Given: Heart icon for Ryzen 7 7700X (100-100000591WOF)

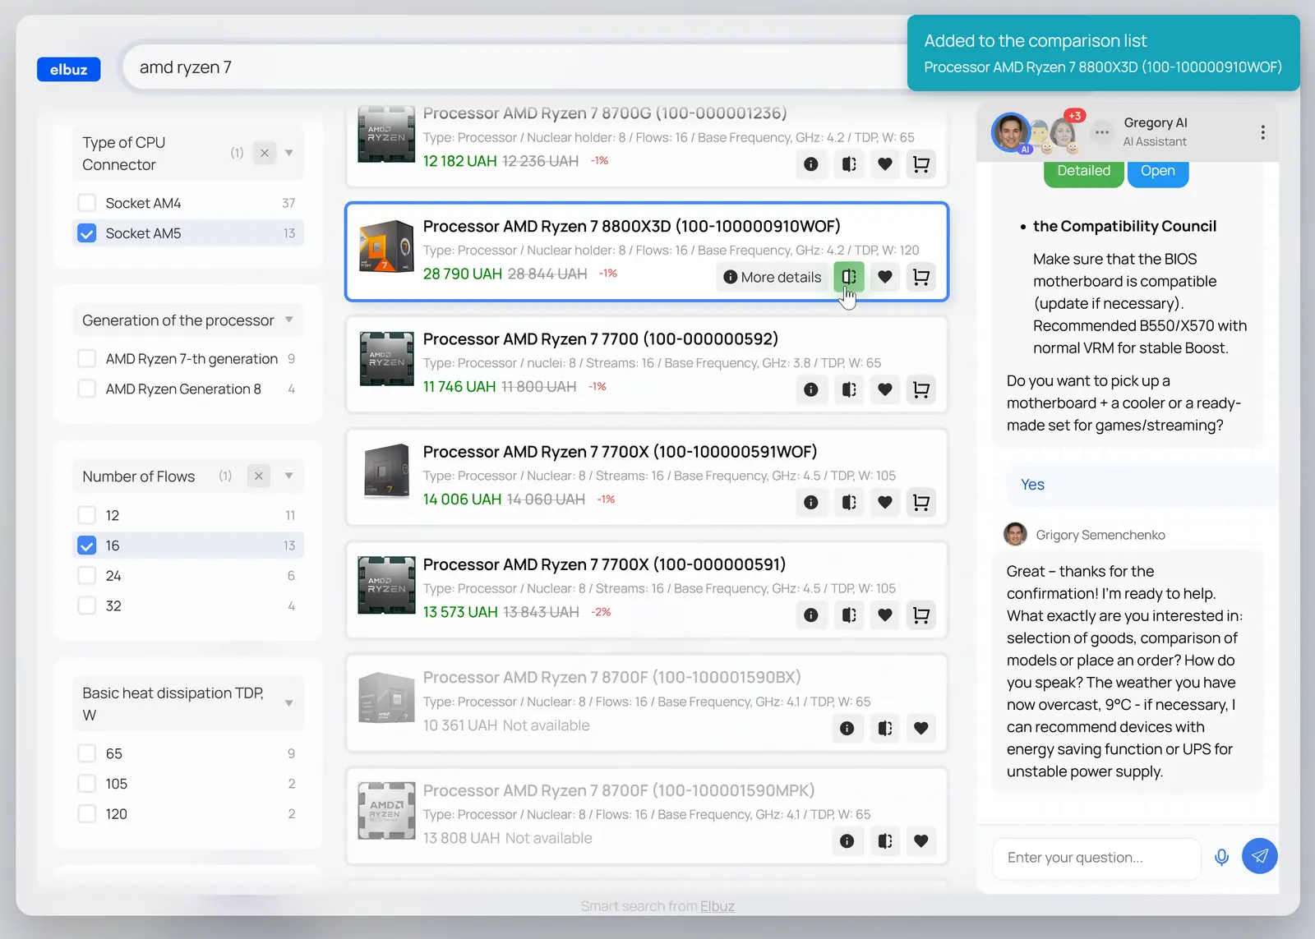Looking at the screenshot, I should (885, 502).
